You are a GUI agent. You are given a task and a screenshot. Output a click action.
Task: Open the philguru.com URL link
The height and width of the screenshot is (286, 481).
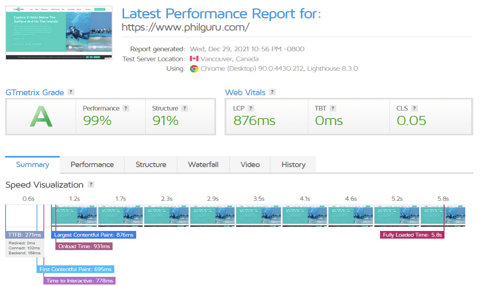point(186,28)
